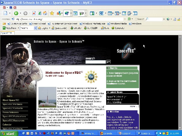
Task: Click the (passcards) button
Action: [x=59, y=28]
